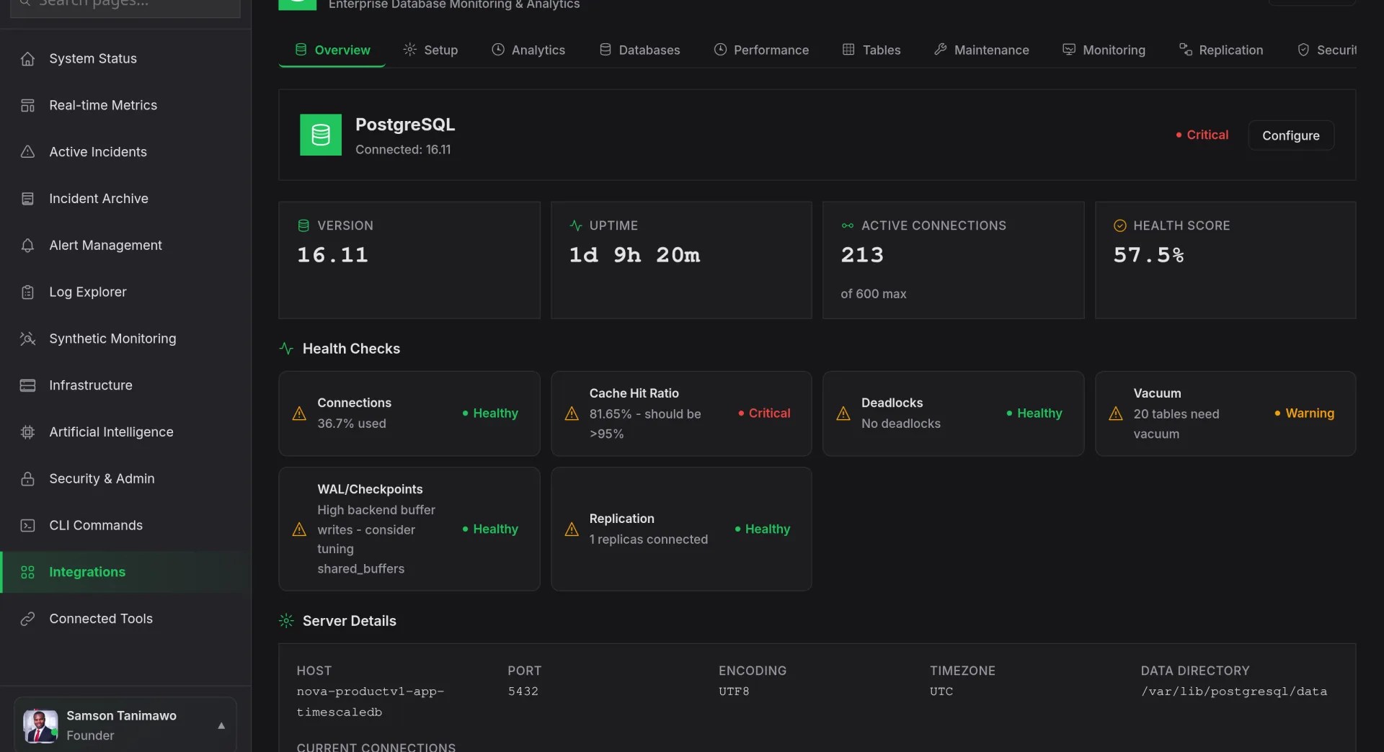Click Connections warning triangle icon
1384x752 pixels.
coord(299,413)
